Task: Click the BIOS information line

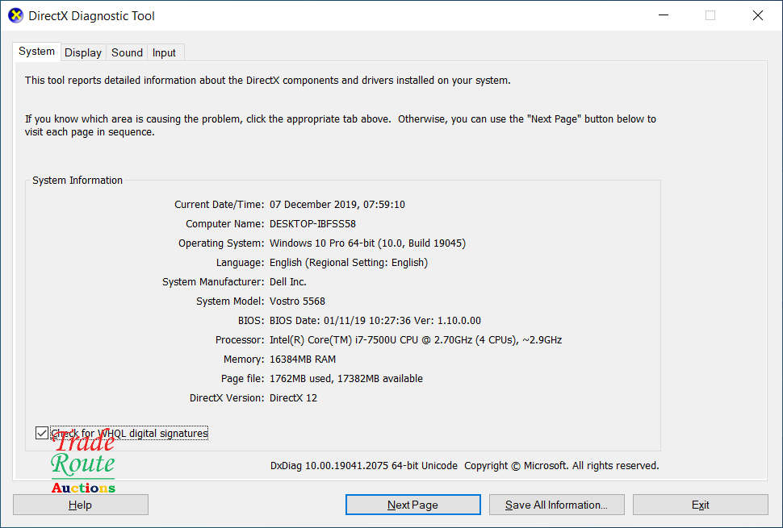Action: click(x=375, y=320)
